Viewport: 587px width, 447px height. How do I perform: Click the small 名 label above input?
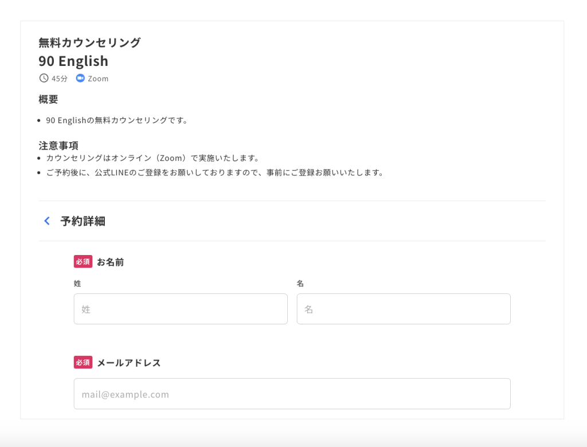pos(300,284)
